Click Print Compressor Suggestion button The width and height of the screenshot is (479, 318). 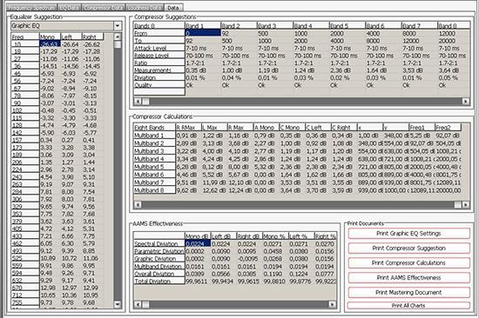[x=408, y=248]
